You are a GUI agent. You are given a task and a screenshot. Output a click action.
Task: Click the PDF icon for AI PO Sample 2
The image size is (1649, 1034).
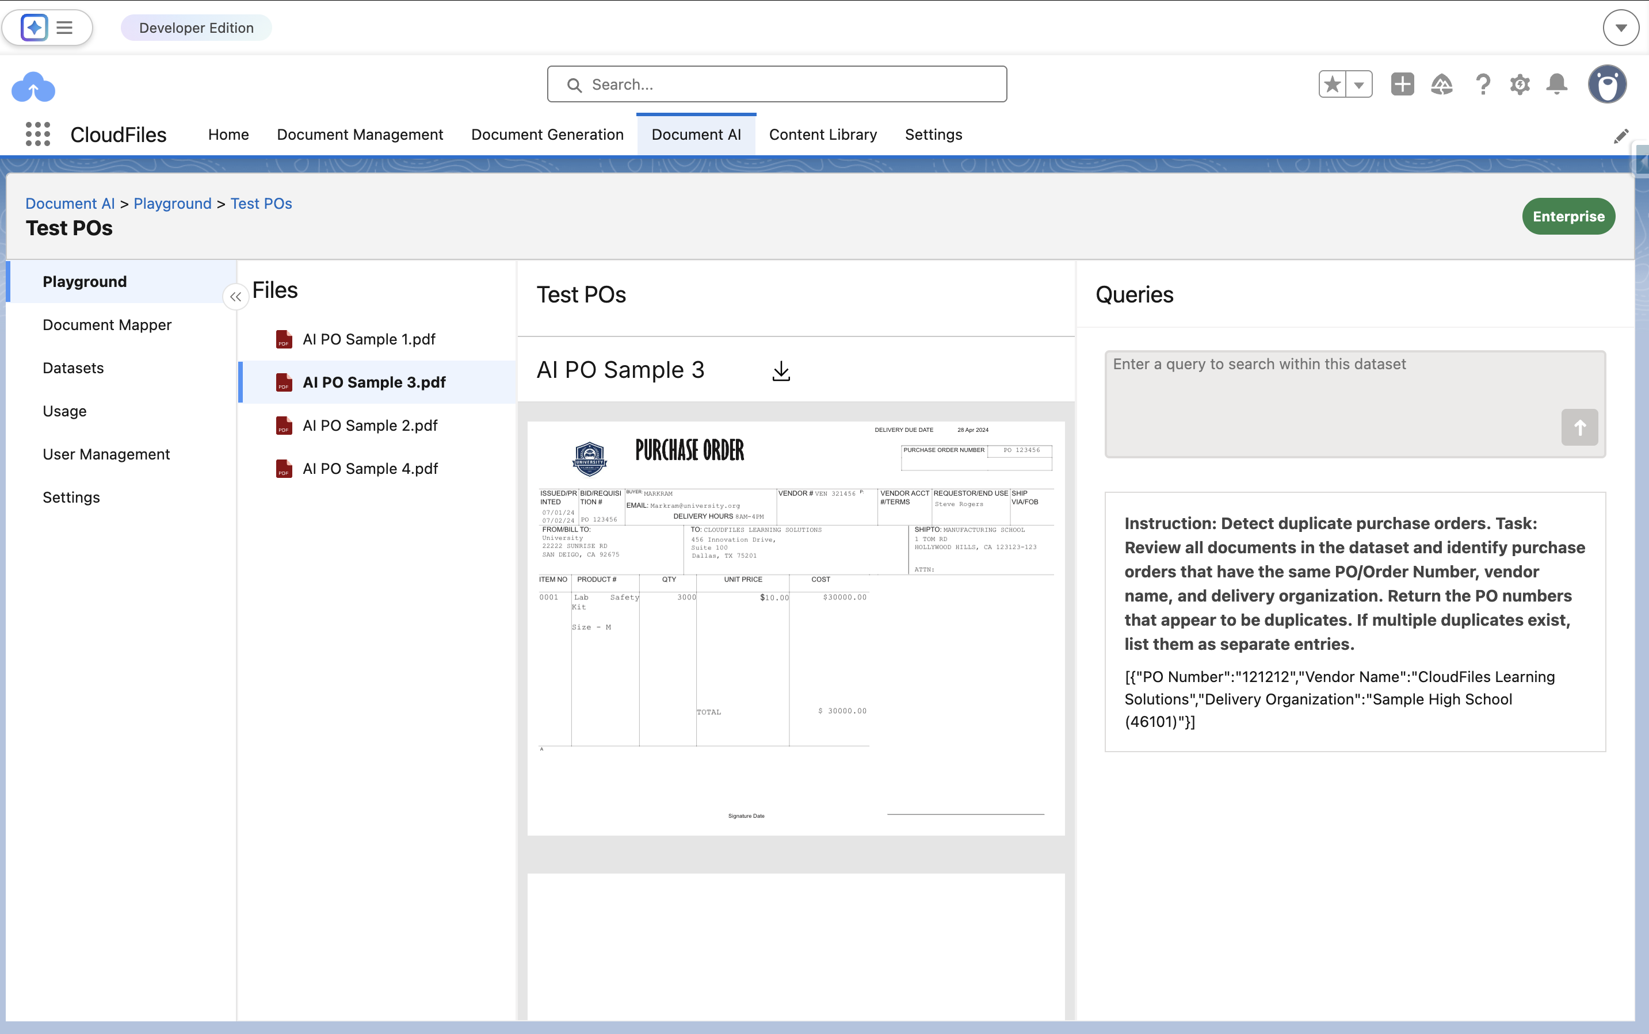[283, 426]
